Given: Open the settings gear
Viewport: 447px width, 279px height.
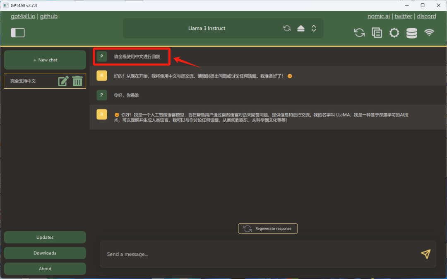Looking at the screenshot, I should 394,33.
